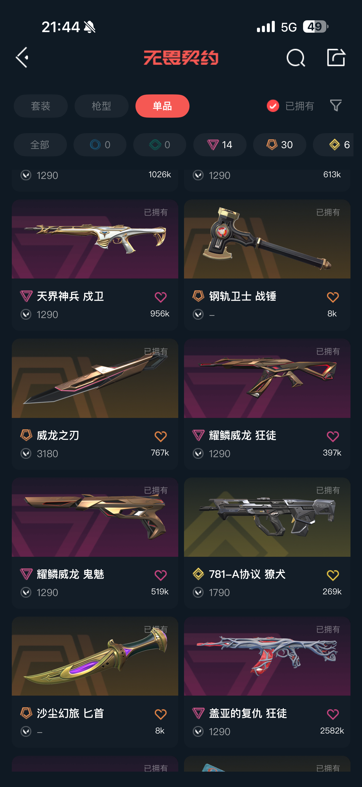
Task: Tap heart icon for 威龙之刃
Action: click(x=160, y=436)
